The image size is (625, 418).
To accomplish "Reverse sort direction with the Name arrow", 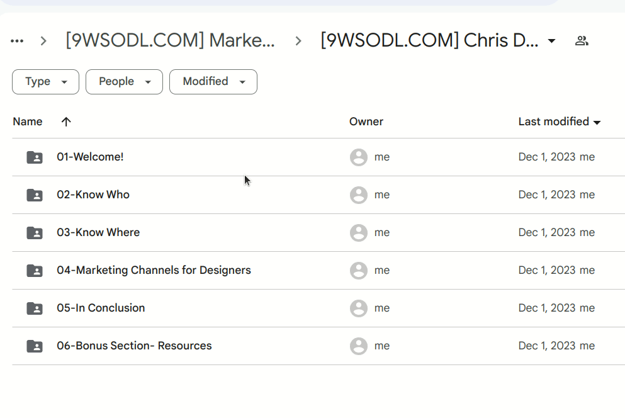I will 66,122.
